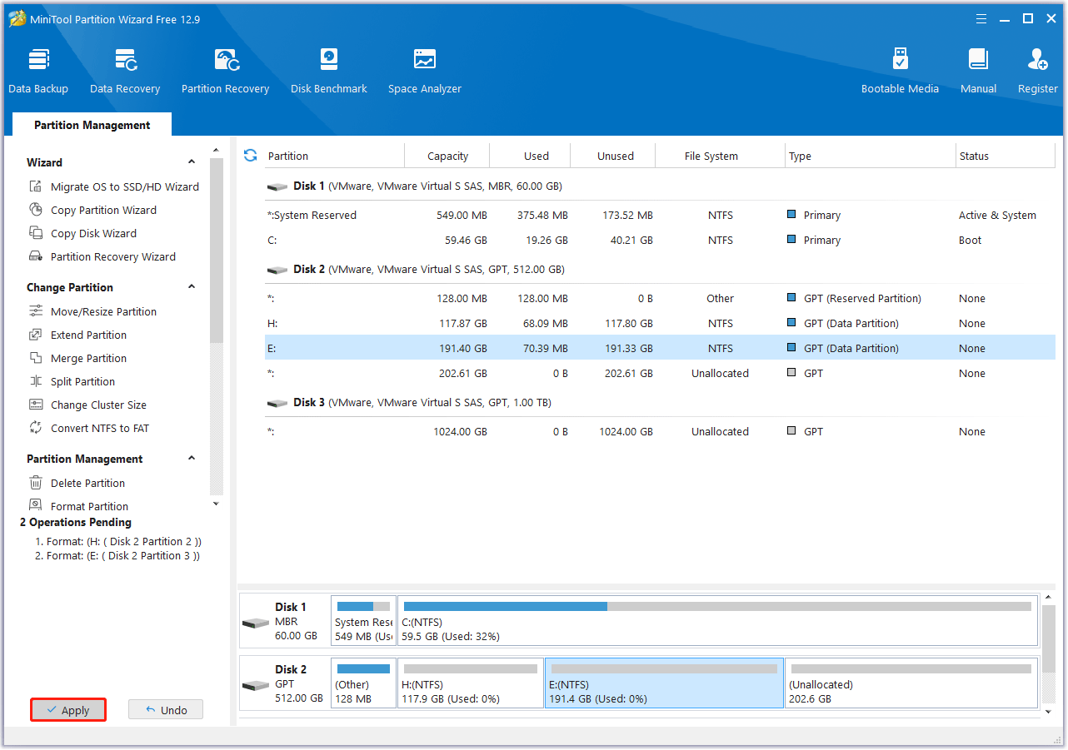
Task: Launch Partition Recovery
Action: pos(225,71)
